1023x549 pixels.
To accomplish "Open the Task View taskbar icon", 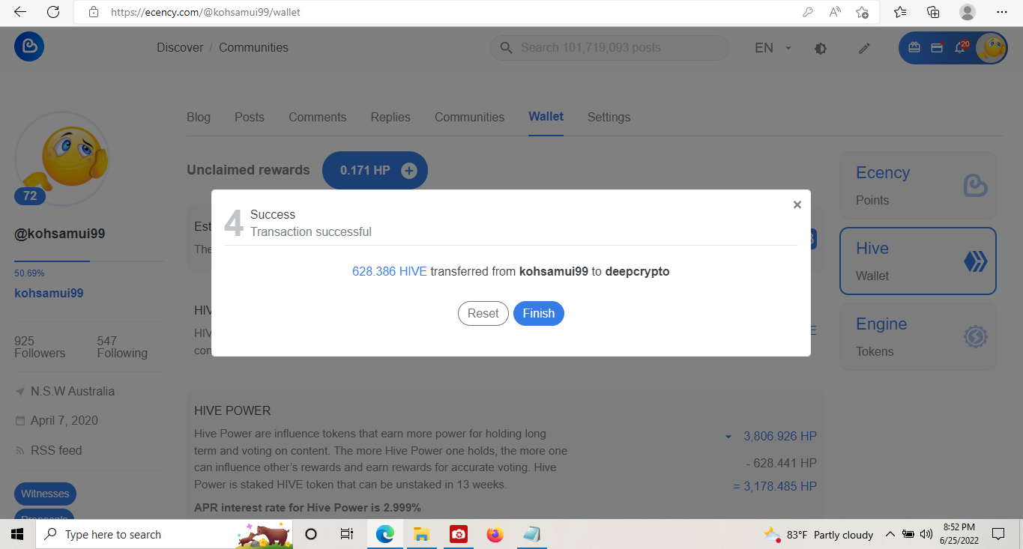I will [x=347, y=534].
